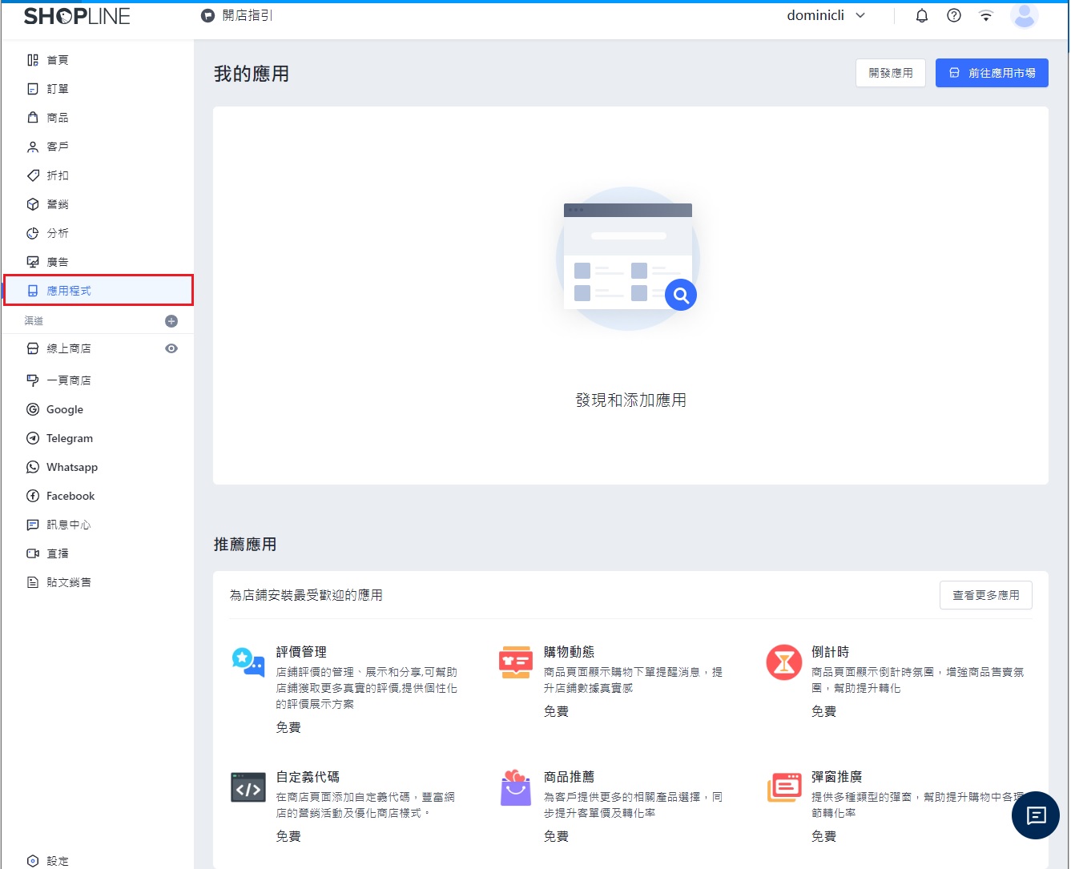Click the Telegram channel icon
1071x869 pixels.
tap(33, 438)
